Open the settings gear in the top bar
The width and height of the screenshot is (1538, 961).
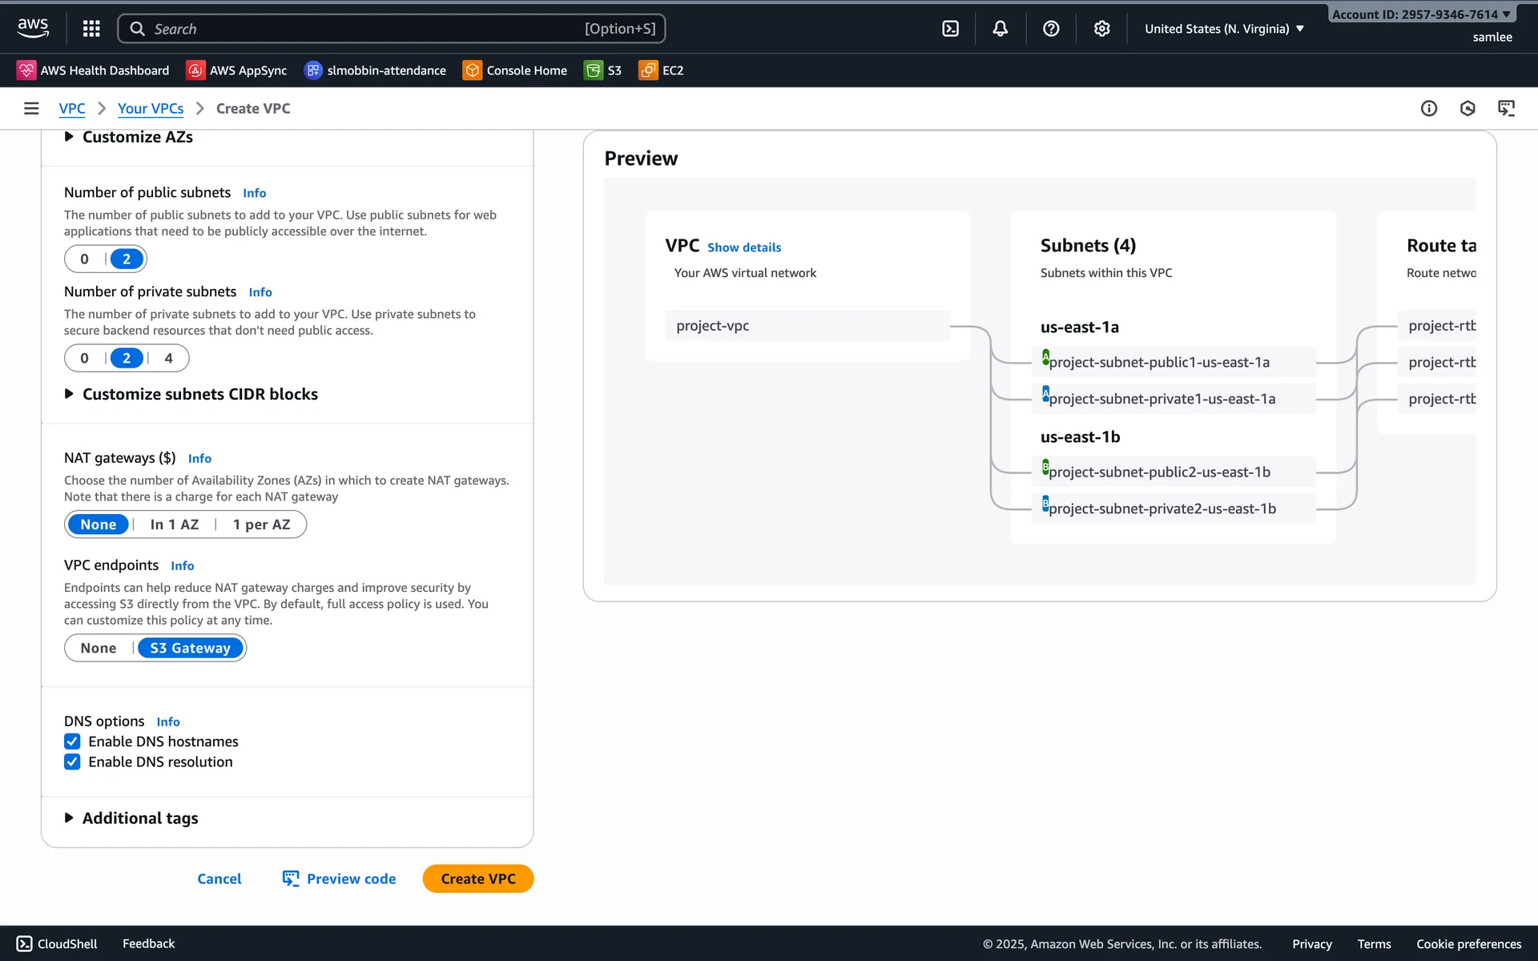click(x=1101, y=29)
